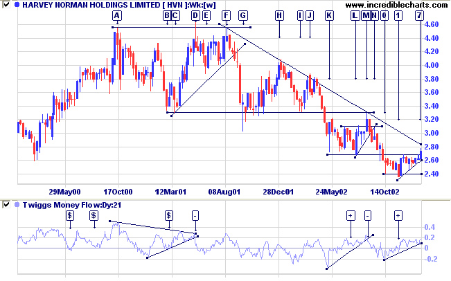Select caption marker H
Viewport: 451px width, 281px height.
click(x=279, y=15)
